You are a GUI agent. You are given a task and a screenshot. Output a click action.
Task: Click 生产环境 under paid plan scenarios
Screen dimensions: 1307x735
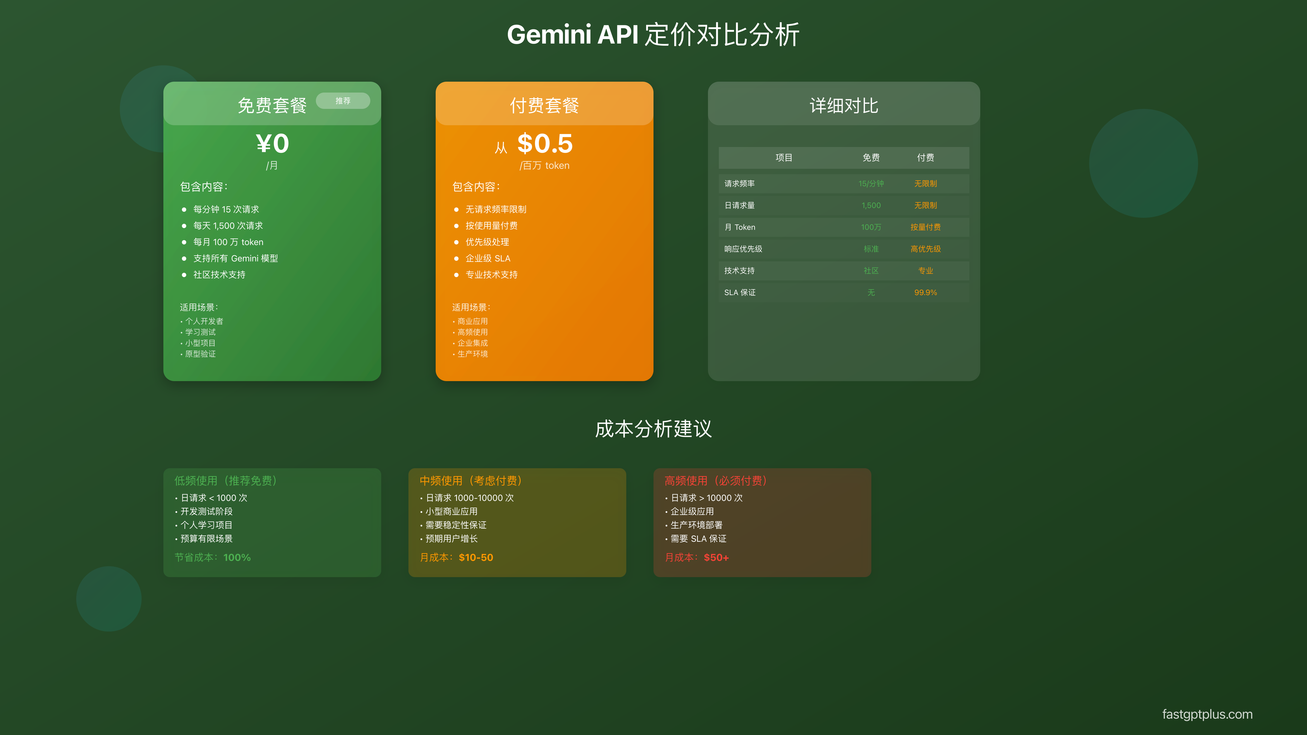click(472, 354)
